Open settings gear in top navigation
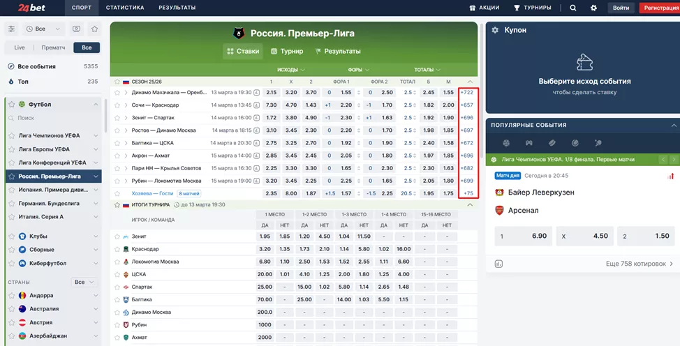The width and height of the screenshot is (680, 346). 593,8
